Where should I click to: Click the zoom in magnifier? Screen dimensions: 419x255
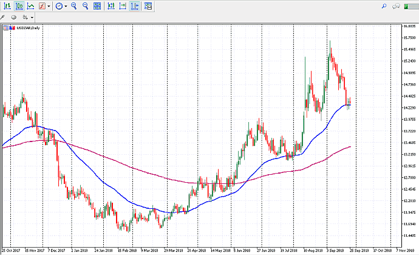coord(74,6)
